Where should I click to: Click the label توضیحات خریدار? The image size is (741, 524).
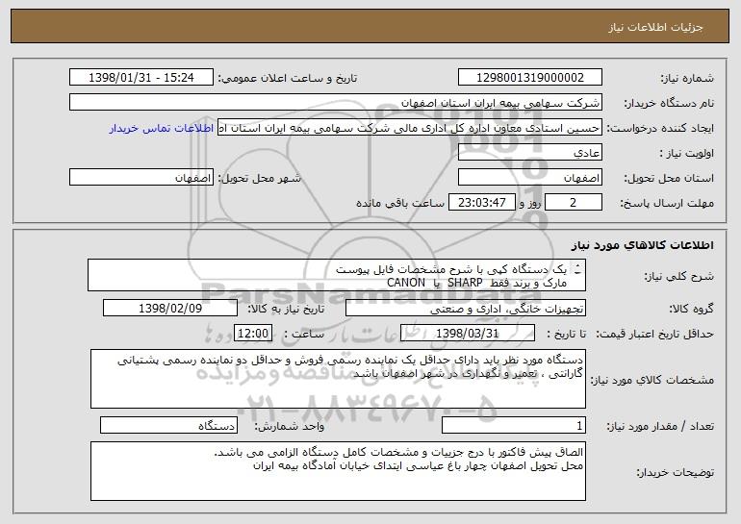(x=675, y=472)
